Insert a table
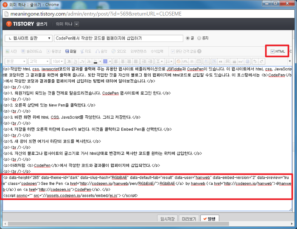 click(x=199, y=61)
